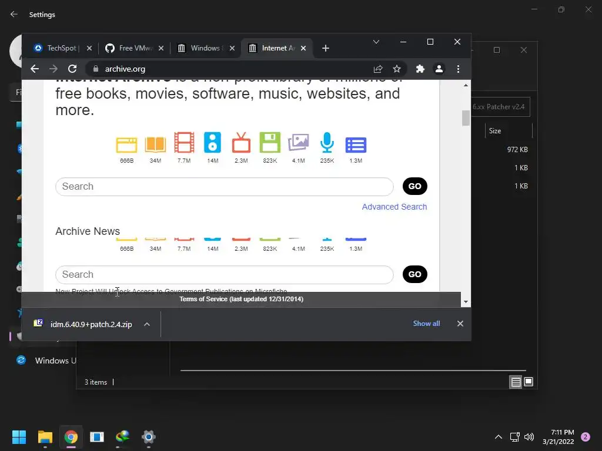Open Chrome three-dot menu
Image resolution: width=602 pixels, height=451 pixels.
click(x=458, y=69)
